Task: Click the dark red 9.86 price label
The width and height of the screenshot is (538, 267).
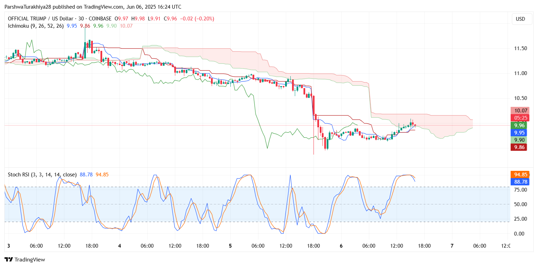Action: tap(520, 147)
